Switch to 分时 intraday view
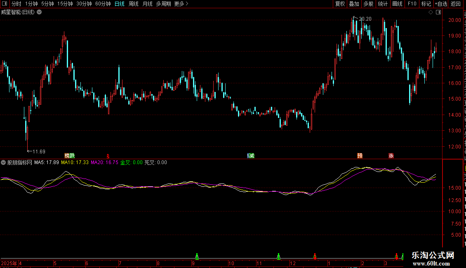The image size is (466, 268). pyautogui.click(x=16, y=4)
